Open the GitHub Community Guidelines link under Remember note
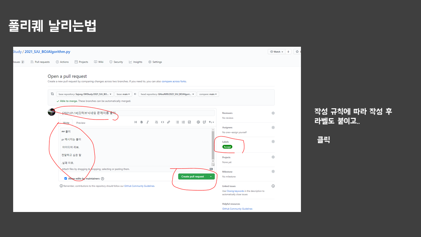 click(139, 186)
